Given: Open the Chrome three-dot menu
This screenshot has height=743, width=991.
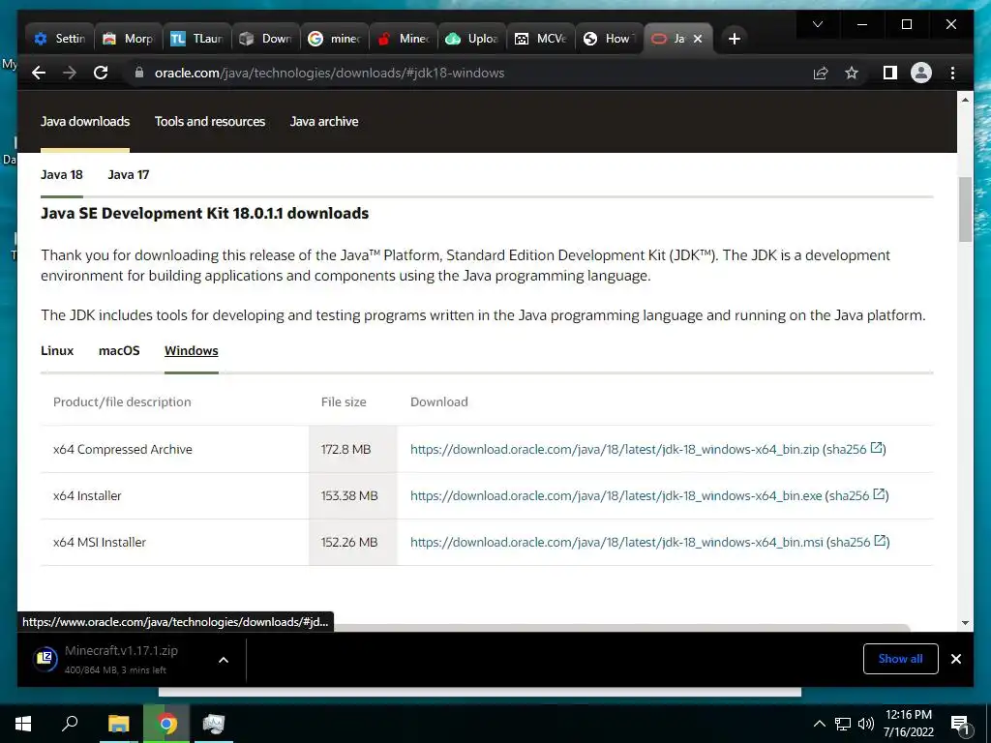Looking at the screenshot, I should 952,74.
